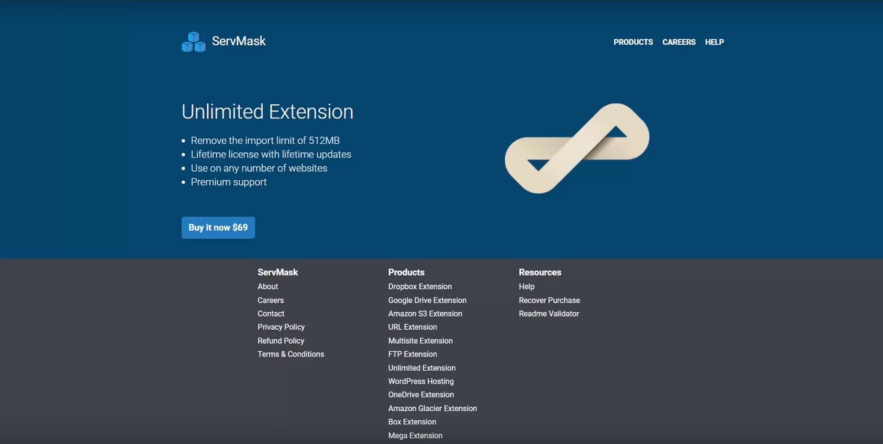Viewport: 883px width, 444px height.
Task: Open the PRODUCTS menu in header
Action: [633, 42]
